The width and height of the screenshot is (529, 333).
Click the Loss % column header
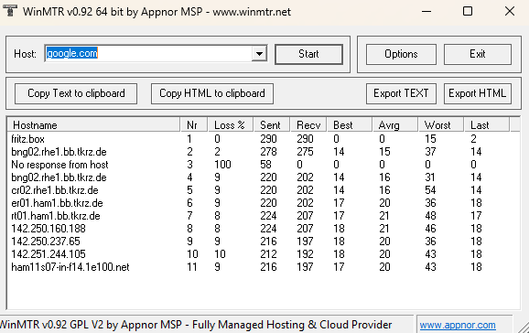click(230, 125)
